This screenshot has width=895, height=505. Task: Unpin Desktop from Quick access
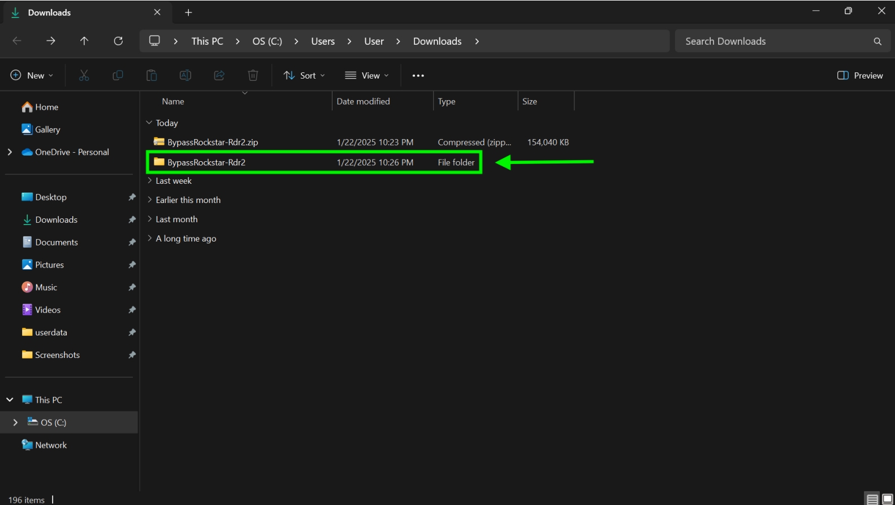tap(132, 197)
